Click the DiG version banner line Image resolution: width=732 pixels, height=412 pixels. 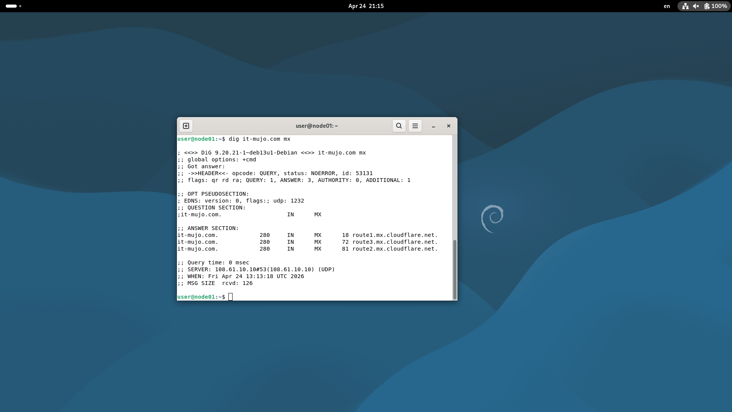pyautogui.click(x=271, y=153)
